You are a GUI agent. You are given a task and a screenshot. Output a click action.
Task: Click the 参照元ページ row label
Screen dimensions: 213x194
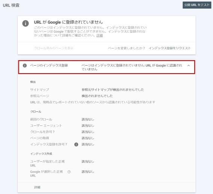(39, 96)
